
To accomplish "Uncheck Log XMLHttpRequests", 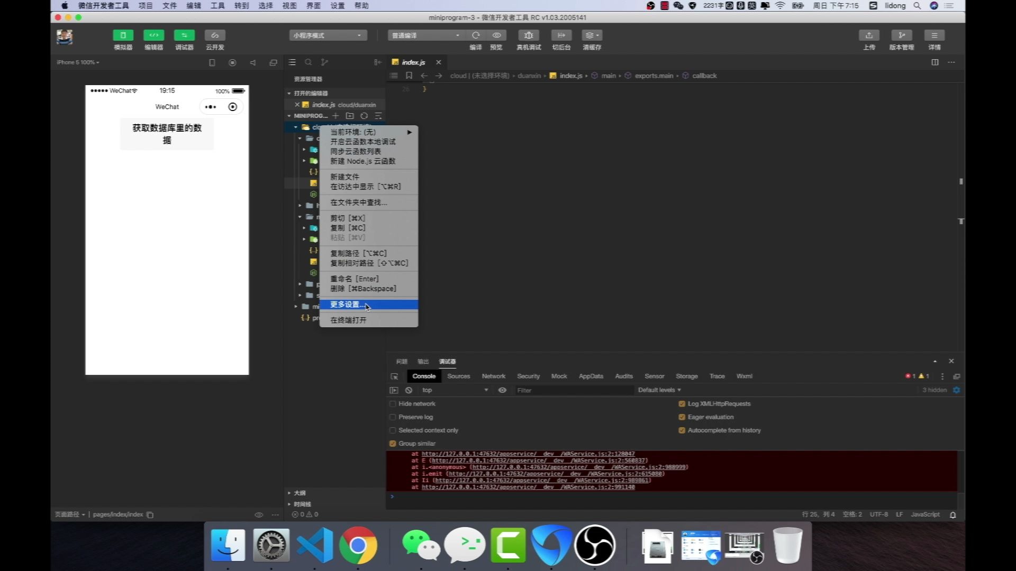I will [x=682, y=404].
